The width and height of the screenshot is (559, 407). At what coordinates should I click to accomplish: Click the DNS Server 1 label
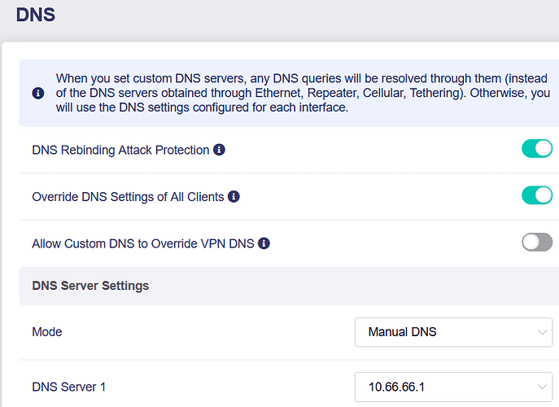(69, 387)
